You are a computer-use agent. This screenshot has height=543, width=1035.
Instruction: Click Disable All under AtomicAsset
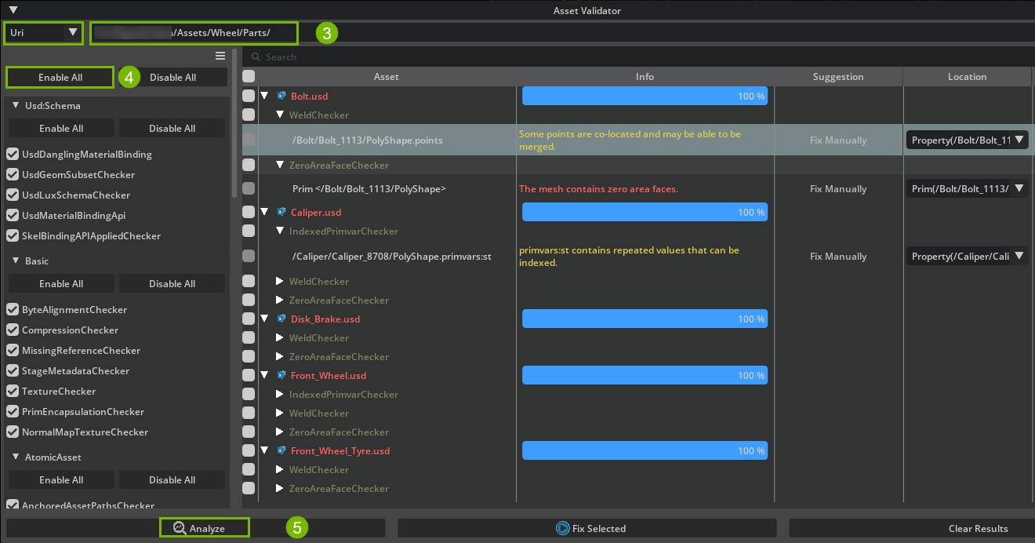[x=172, y=479]
